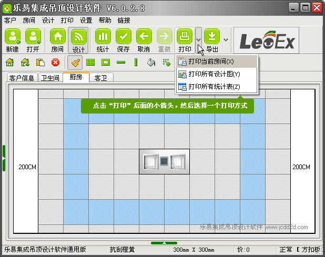This screenshot has height=257, width=325.
Task: Switch to the 卫生间 tab
Action: (x=50, y=78)
